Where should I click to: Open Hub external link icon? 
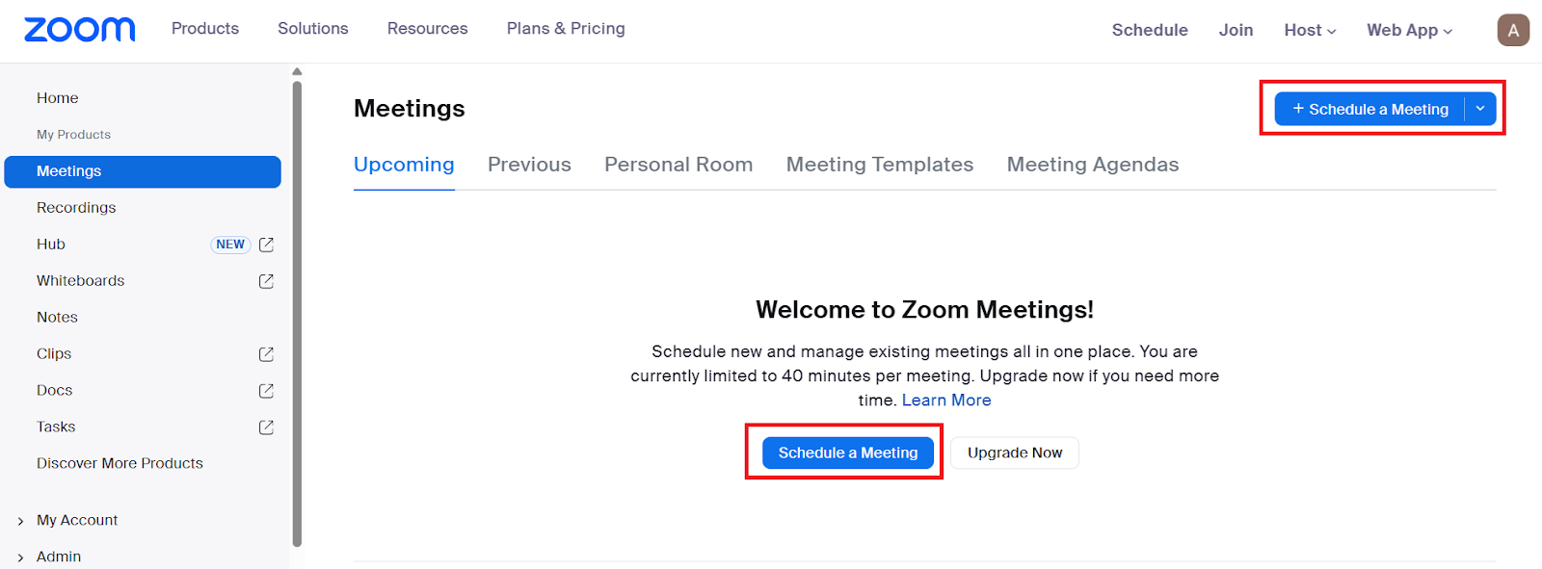tap(267, 245)
